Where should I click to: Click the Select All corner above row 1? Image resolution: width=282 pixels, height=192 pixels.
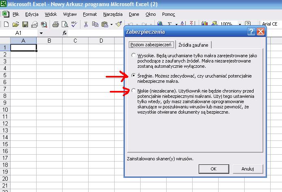point(5,41)
